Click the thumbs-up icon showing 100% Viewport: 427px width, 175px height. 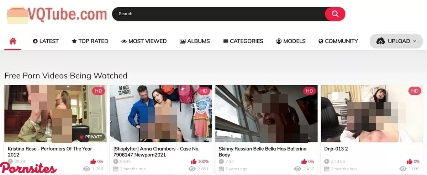point(193,162)
